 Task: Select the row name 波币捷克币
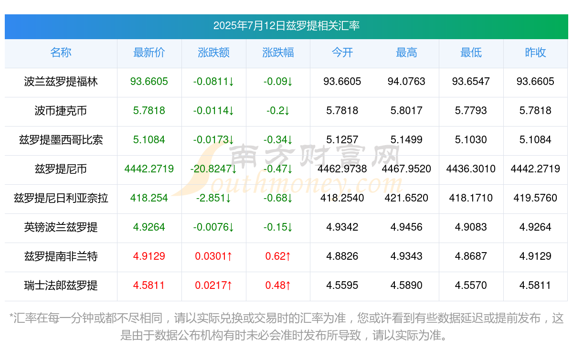click(61, 111)
